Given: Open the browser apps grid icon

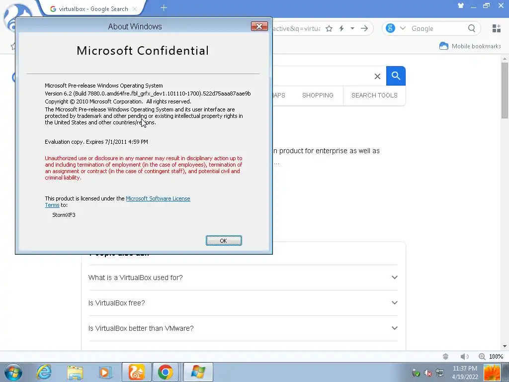Looking at the screenshot, I should [496, 28].
